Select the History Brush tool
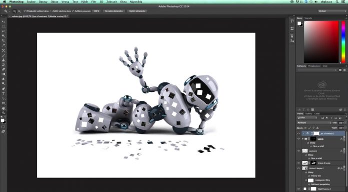Image resolution: width=348 pixels, height=192 pixels. click(x=3, y=65)
